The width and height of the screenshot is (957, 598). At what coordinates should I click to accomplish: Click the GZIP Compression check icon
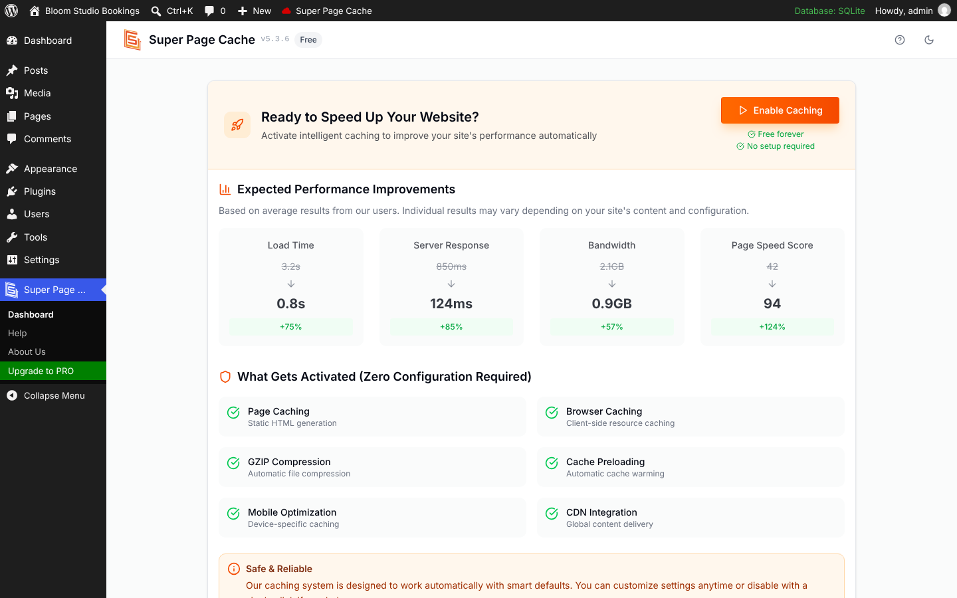point(233,463)
